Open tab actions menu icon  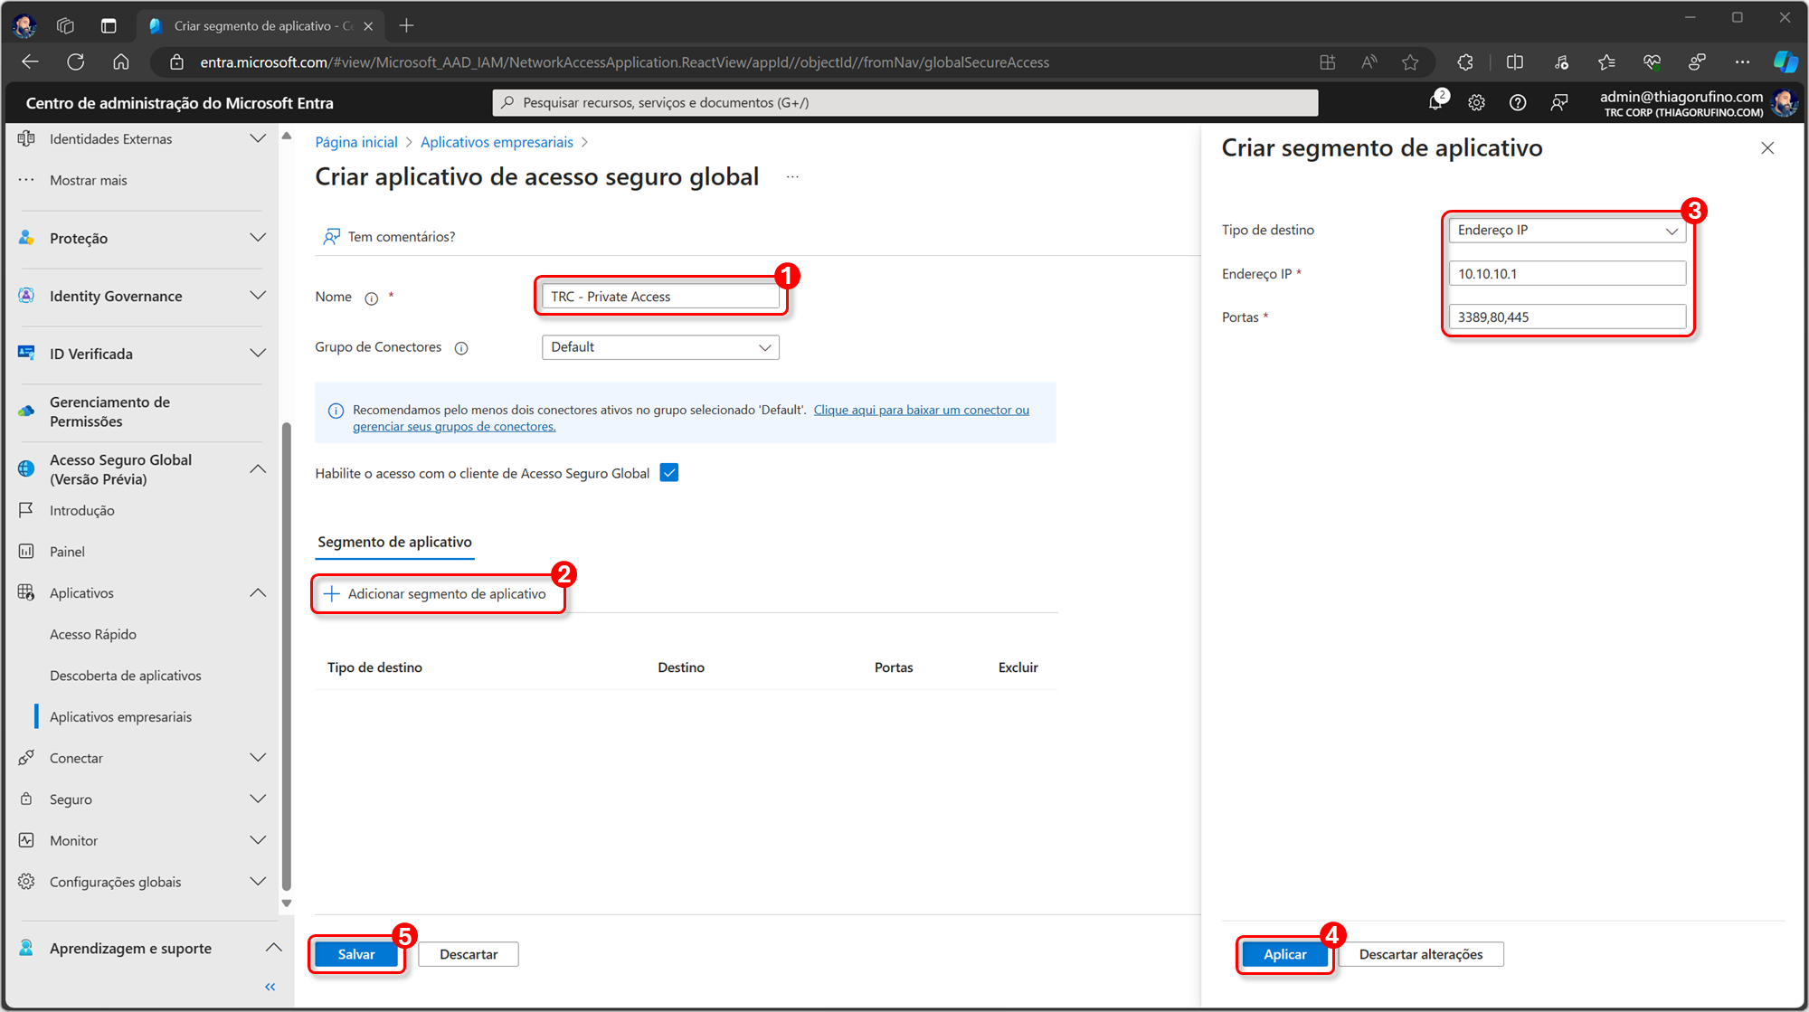(109, 25)
